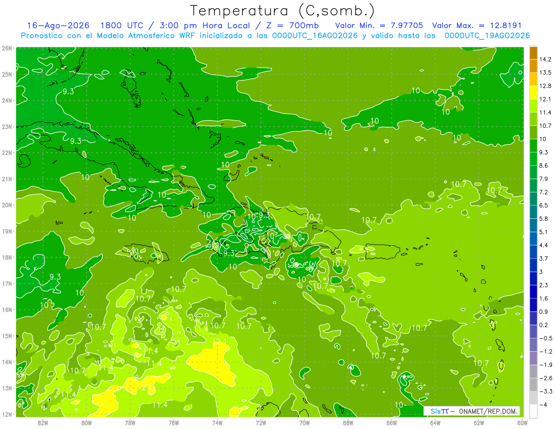Click the "19N" latitude axis label

click(7, 231)
